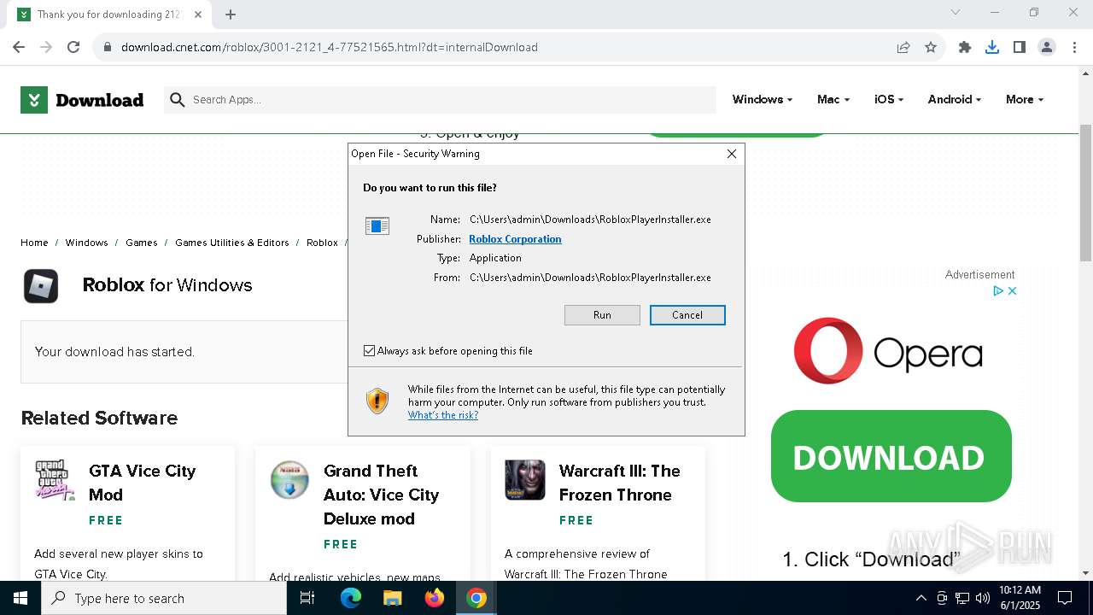The height and width of the screenshot is (615, 1093).
Task: Open the network tray icon
Action: click(x=962, y=598)
